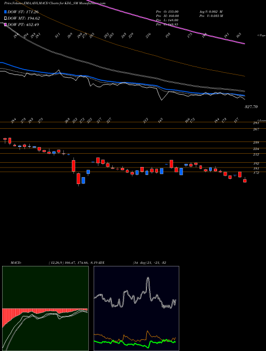This screenshot has width=266, height=351.
Task: Click the lowest red candlestick of the chart
Action: click(x=78, y=179)
